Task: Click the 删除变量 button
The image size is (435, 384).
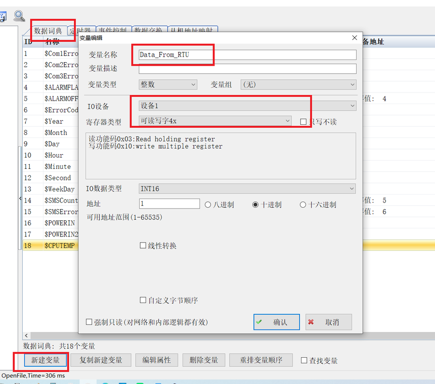Action: tap(204, 360)
